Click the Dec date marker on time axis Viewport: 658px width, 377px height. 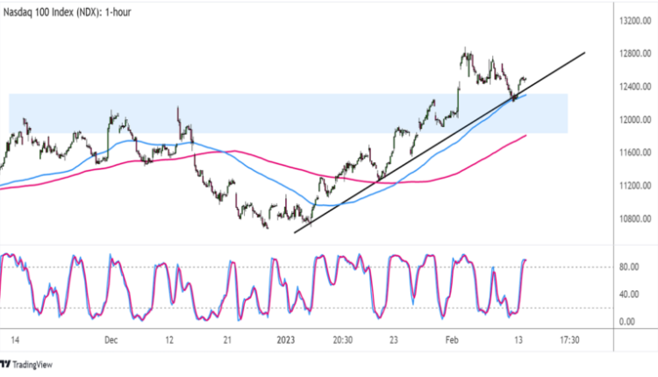coord(111,339)
